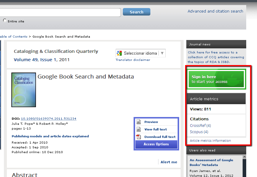
Task: Click the Google translate logo icon
Action: coord(120,53)
